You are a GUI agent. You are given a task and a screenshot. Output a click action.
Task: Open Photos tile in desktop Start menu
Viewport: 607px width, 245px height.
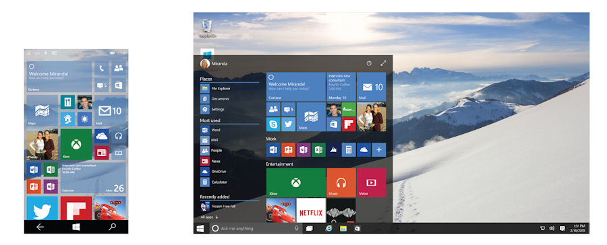(371, 116)
